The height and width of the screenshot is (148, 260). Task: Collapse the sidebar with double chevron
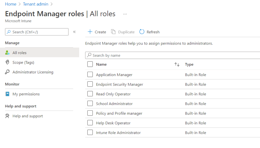[x=74, y=32]
